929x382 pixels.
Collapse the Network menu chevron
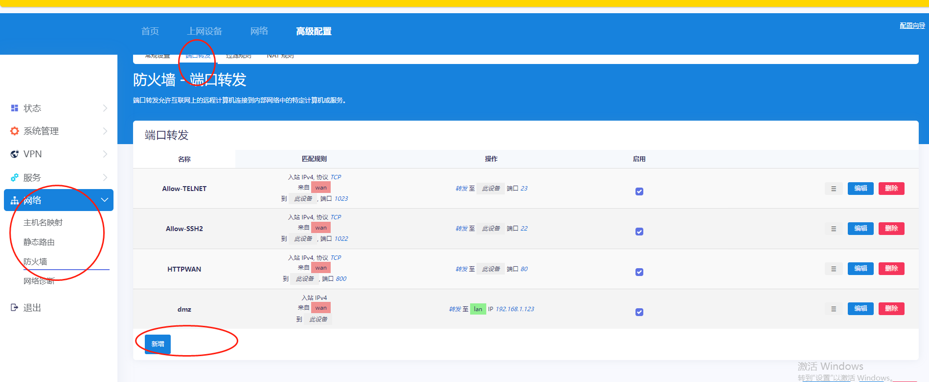[104, 200]
